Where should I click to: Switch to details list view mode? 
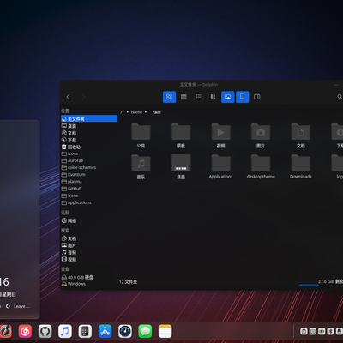[198, 97]
